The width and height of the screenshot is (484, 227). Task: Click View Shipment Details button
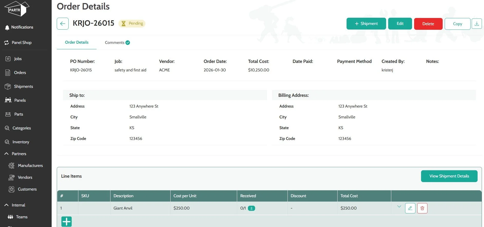(x=449, y=176)
